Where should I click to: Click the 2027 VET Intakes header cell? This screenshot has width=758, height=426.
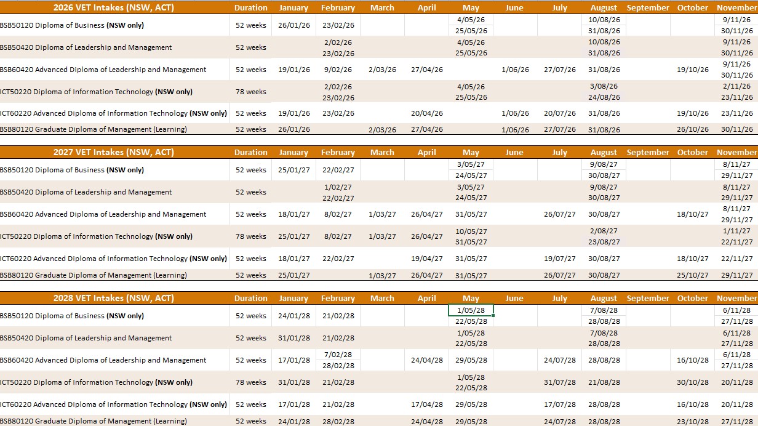113,152
